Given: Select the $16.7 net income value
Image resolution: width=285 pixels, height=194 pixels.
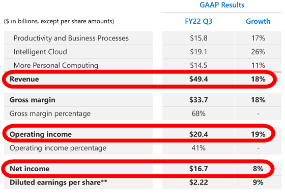Looking at the screenshot, I should tap(198, 169).
